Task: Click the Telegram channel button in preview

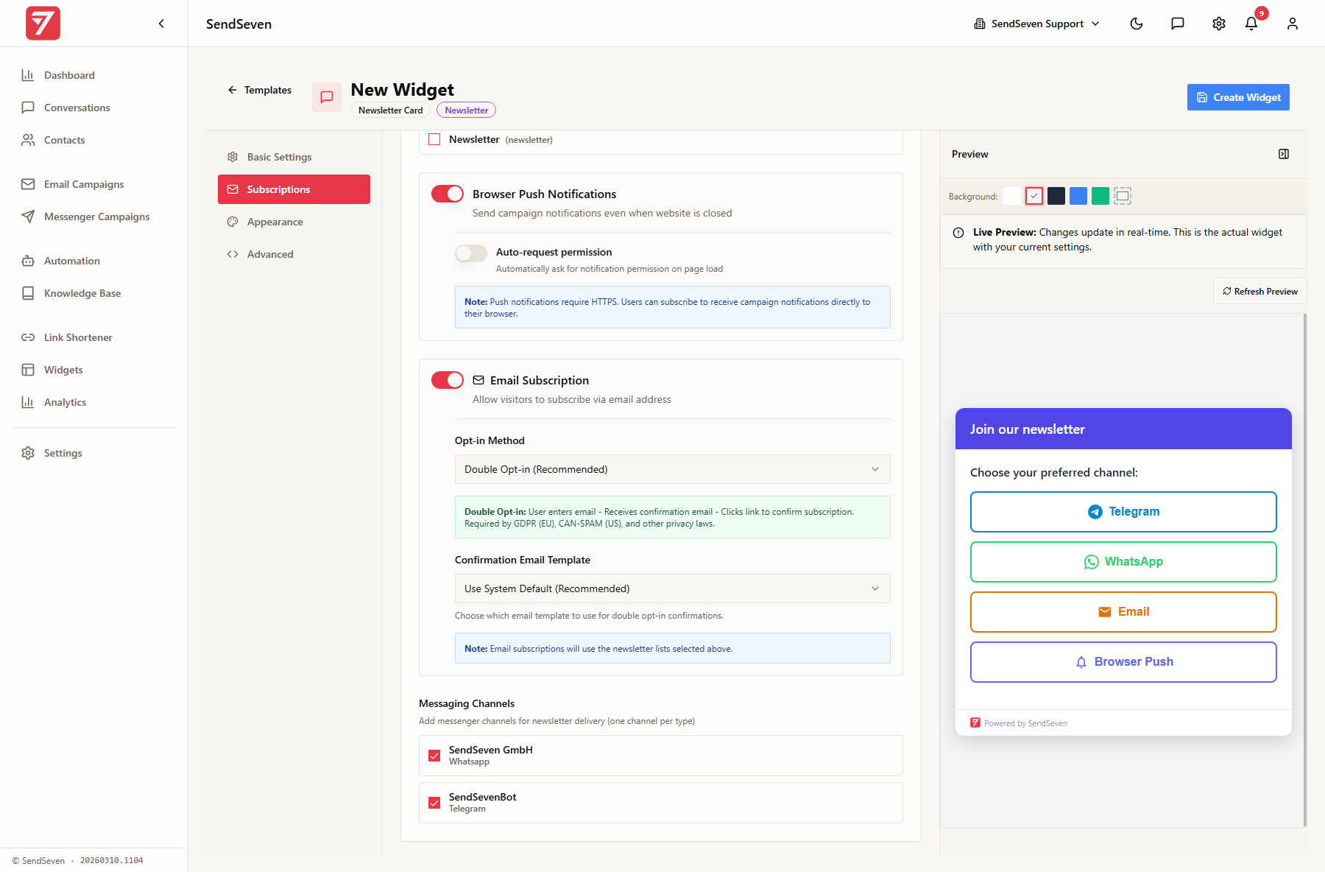Action: (1123, 512)
